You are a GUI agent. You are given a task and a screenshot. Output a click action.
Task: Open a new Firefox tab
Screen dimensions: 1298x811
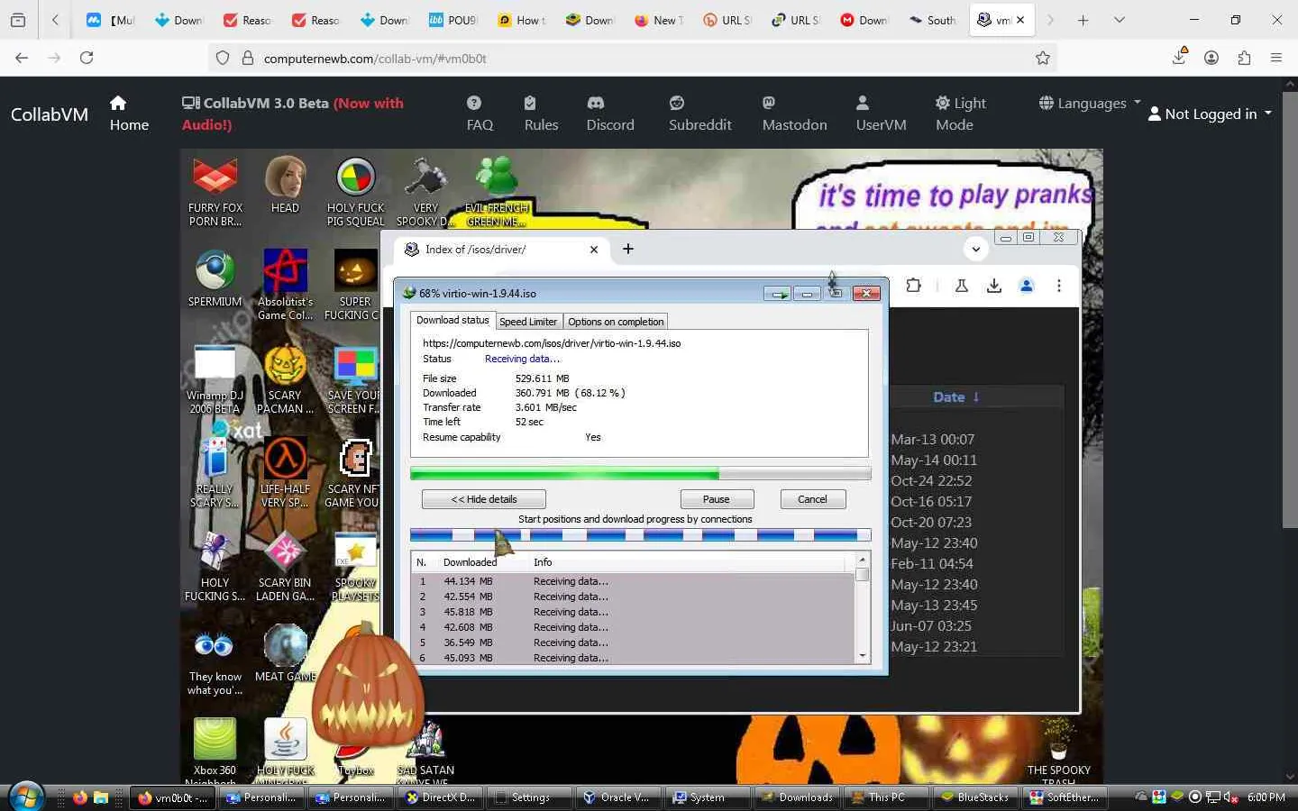coord(1083,20)
